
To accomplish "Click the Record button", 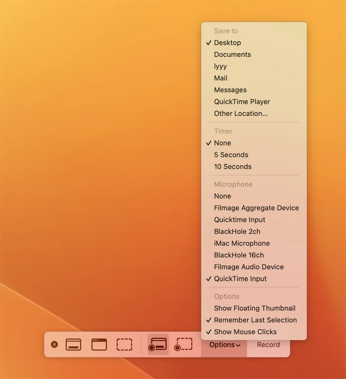I will point(268,345).
